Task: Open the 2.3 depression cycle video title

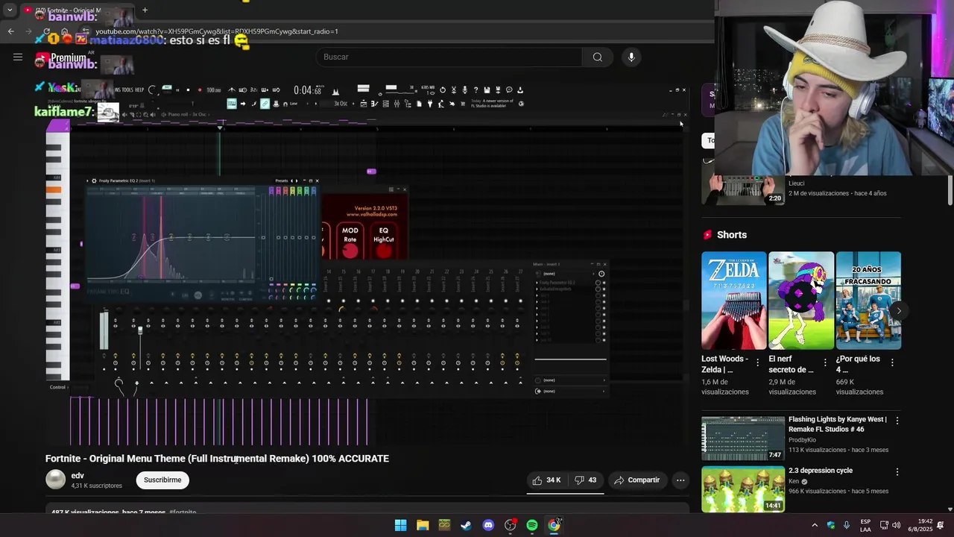Action: click(820, 471)
